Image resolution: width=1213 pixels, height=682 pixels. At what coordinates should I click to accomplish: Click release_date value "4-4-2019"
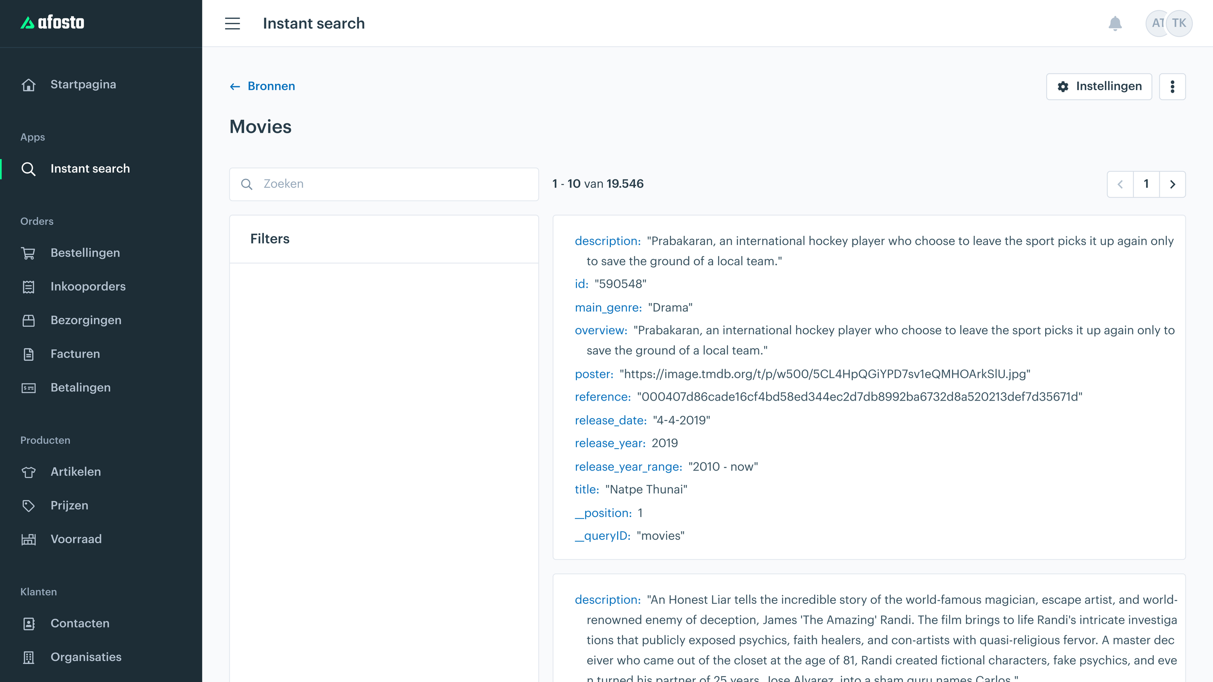681,420
